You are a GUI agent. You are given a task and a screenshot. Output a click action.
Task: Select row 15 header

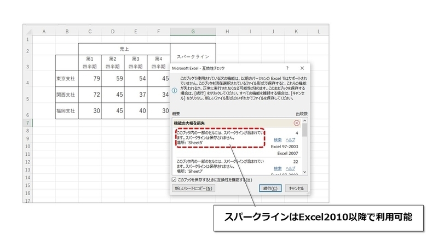tap(28, 185)
